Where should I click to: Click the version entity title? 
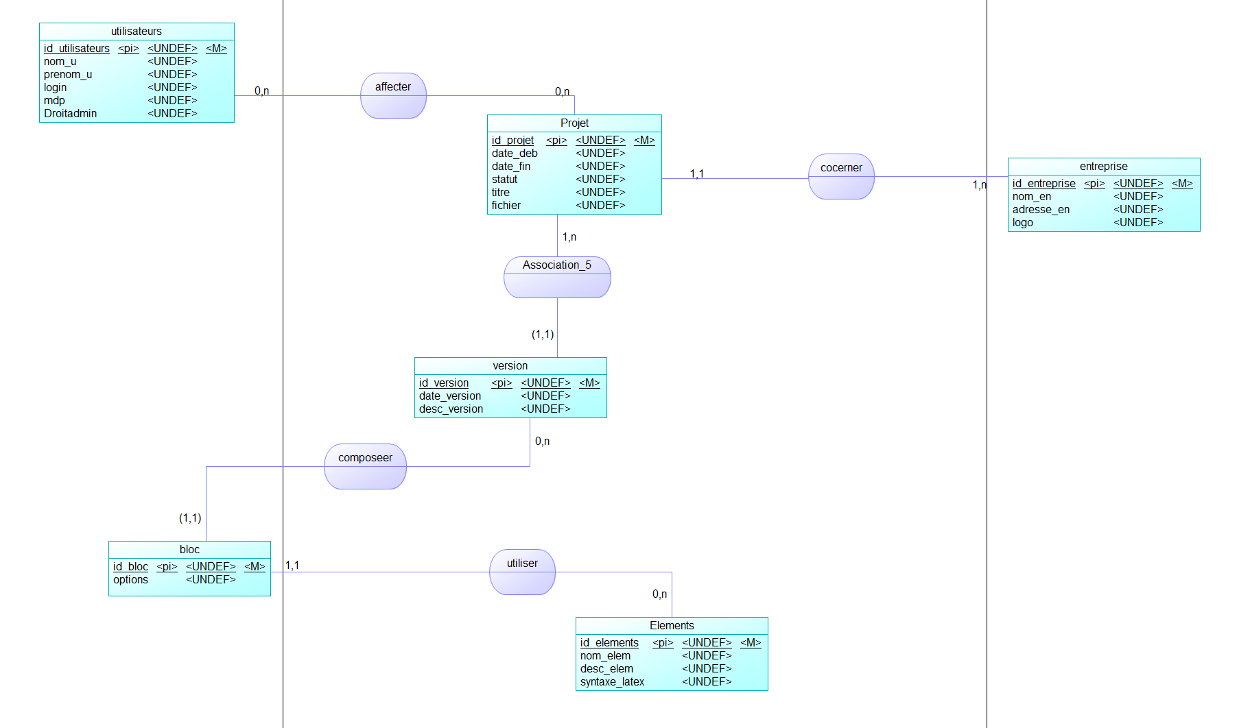(x=510, y=366)
